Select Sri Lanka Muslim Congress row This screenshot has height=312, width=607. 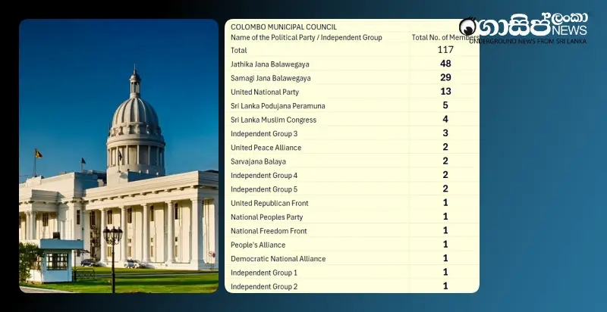[x=273, y=120]
